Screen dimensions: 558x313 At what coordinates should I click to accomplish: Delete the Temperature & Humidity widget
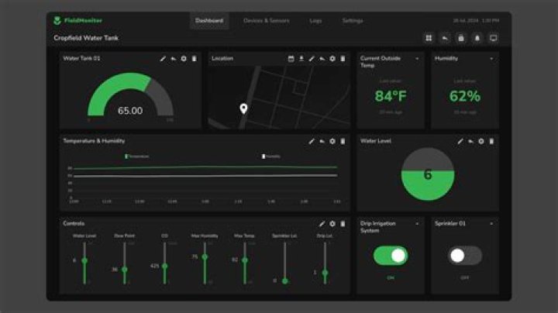pos(343,141)
